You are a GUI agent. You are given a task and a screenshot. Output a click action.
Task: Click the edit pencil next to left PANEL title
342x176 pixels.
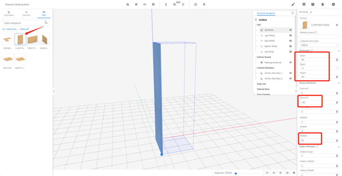click(311, 12)
